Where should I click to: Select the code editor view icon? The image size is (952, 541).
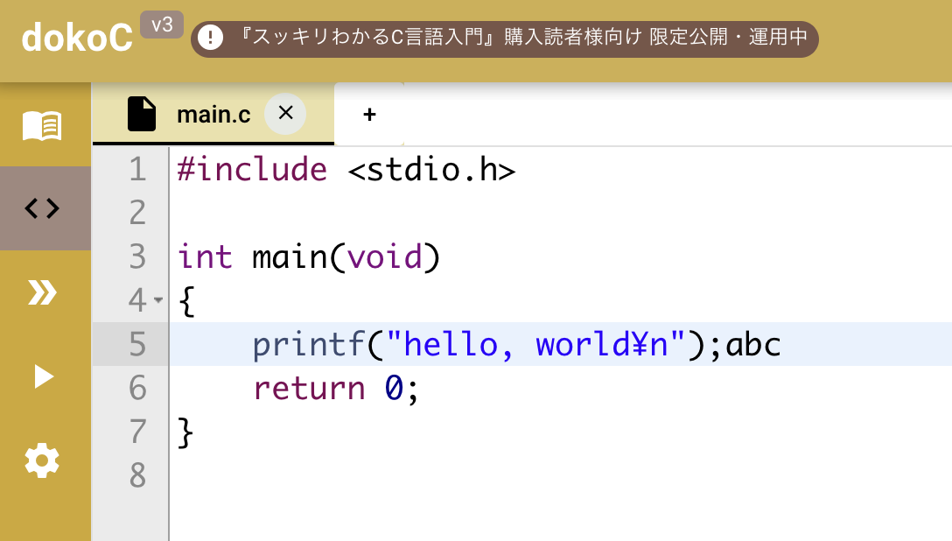(x=42, y=208)
